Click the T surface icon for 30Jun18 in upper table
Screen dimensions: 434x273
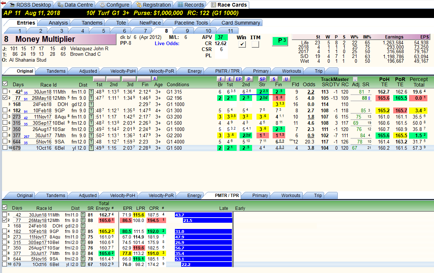coord(91,92)
